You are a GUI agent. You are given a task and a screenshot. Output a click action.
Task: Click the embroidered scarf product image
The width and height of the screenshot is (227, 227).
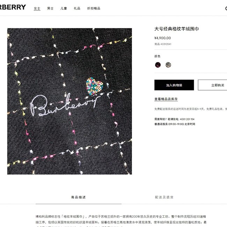click(x=69, y=101)
